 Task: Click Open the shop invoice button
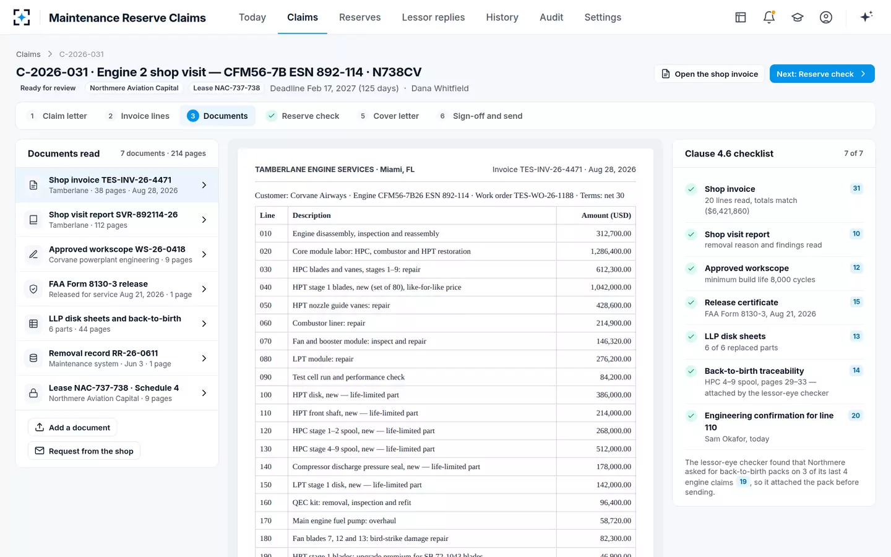(x=710, y=74)
